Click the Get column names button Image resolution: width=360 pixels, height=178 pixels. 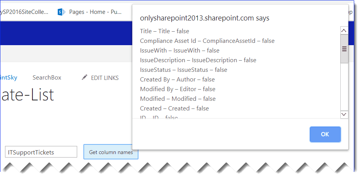(x=111, y=152)
